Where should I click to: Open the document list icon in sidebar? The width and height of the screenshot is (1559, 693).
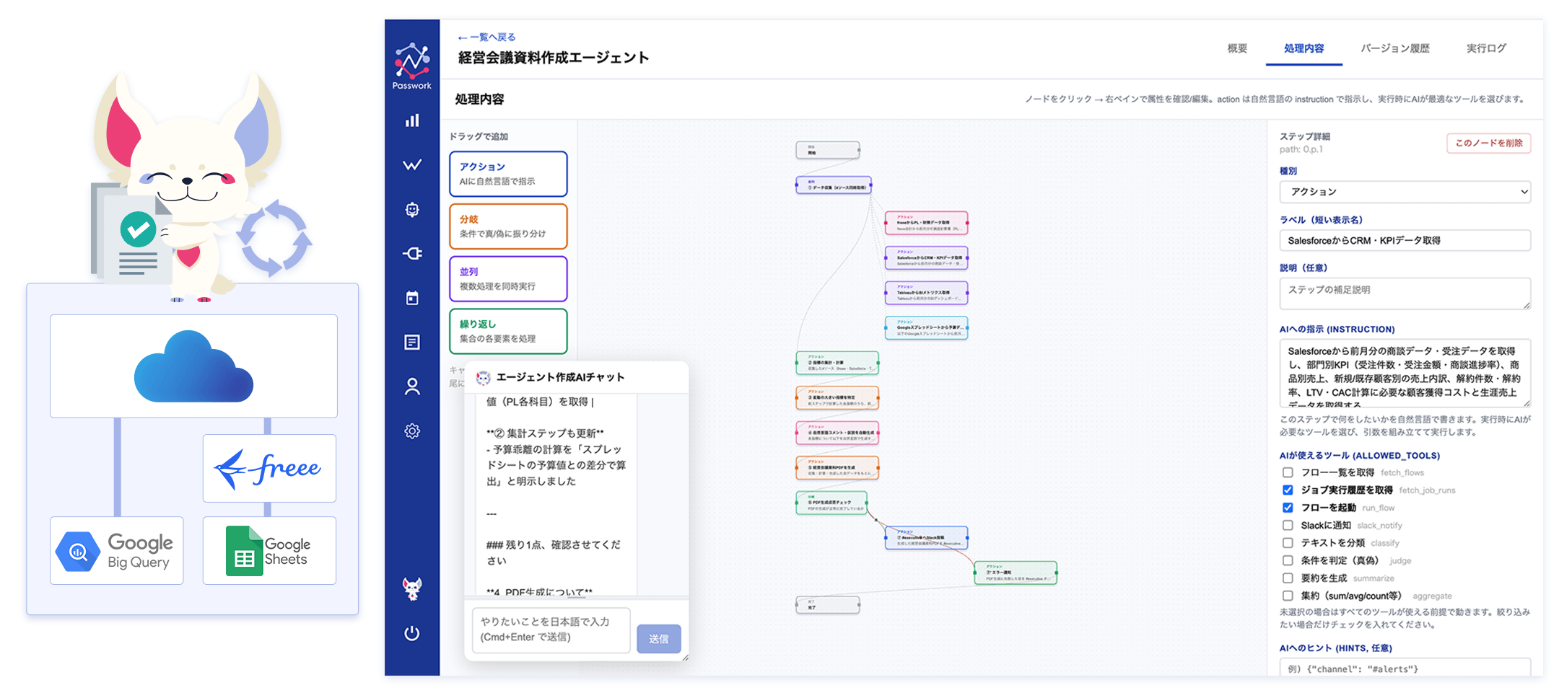[x=412, y=343]
